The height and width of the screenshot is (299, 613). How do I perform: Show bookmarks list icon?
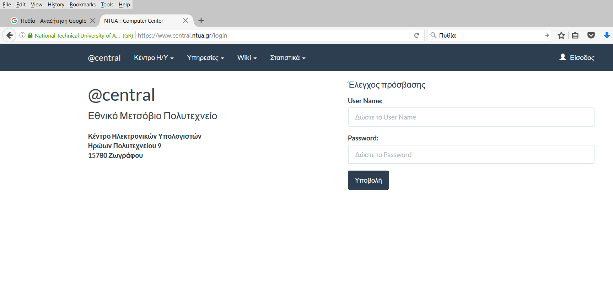pos(575,35)
